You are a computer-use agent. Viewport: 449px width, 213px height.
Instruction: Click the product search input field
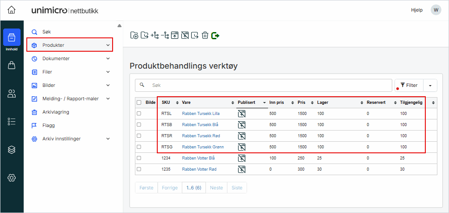click(268, 85)
